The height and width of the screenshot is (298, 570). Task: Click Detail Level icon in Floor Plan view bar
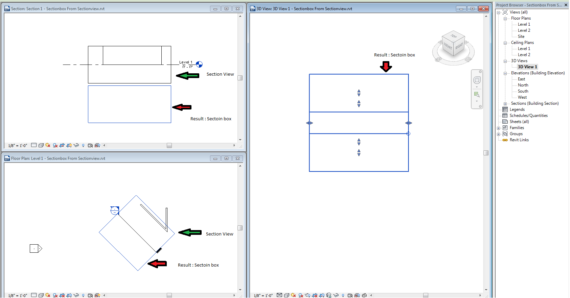pyautogui.click(x=34, y=295)
